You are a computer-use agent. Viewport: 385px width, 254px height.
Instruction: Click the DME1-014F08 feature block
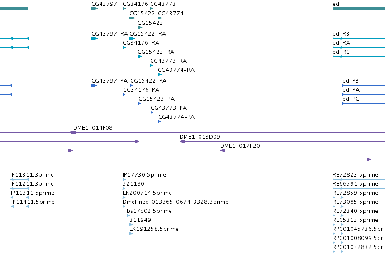73,132
